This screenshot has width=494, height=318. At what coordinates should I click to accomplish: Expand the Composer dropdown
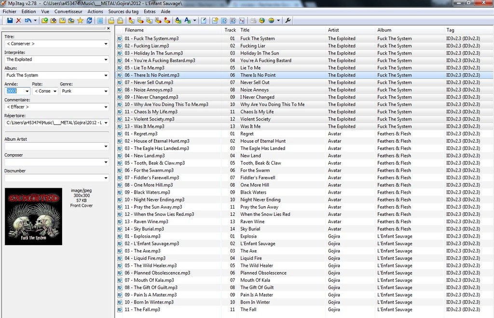click(106, 162)
